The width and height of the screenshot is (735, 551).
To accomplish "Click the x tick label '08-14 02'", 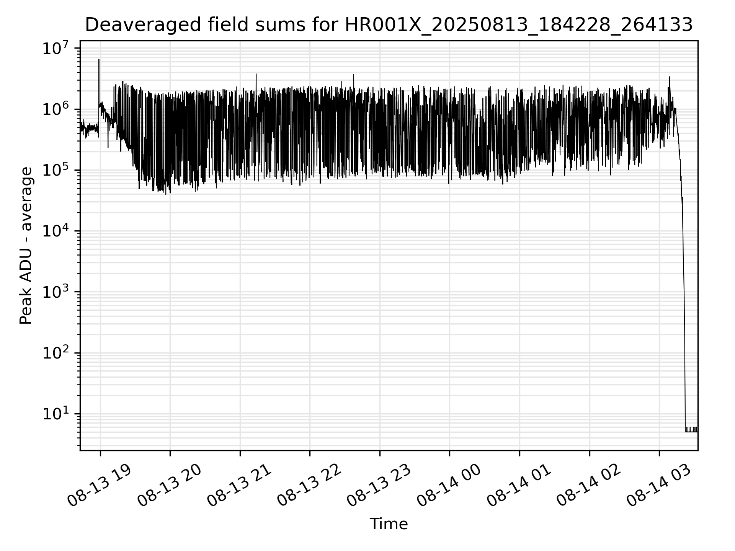I will tap(588, 486).
